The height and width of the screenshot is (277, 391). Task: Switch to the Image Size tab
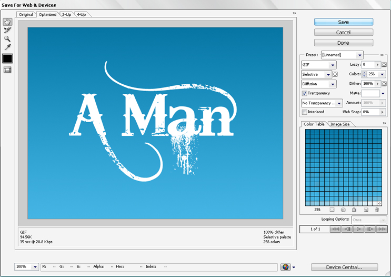click(339, 124)
